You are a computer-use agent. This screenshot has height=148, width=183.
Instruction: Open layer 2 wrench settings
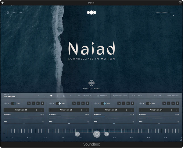click(74, 103)
